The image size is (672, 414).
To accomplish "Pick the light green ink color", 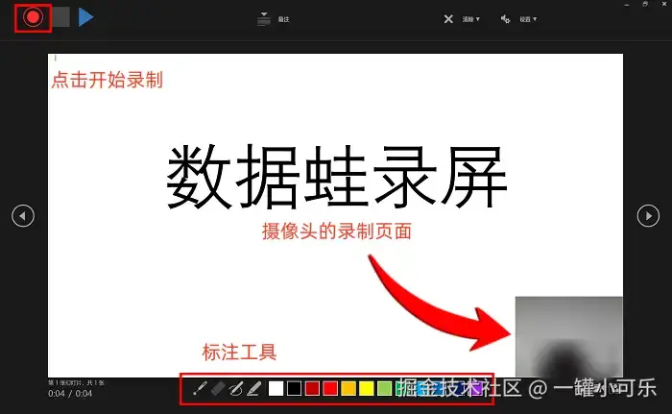I will 384,389.
